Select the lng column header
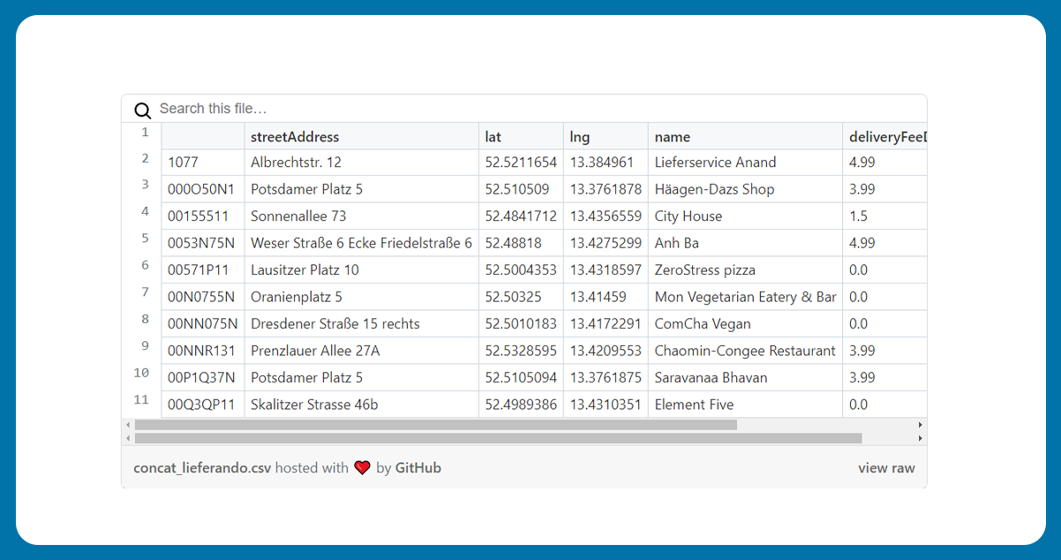1061x560 pixels. tap(580, 137)
